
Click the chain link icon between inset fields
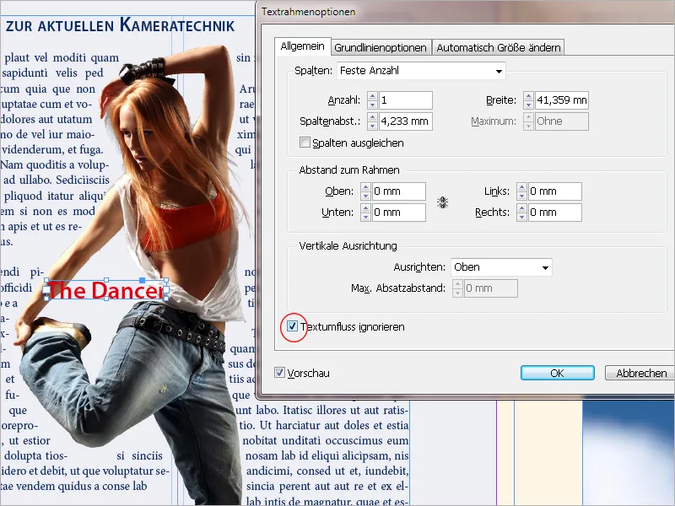[x=442, y=202]
